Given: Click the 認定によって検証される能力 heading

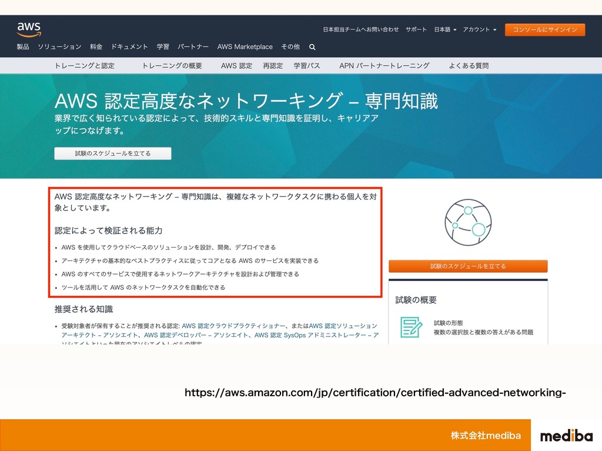Looking at the screenshot, I should [x=109, y=230].
